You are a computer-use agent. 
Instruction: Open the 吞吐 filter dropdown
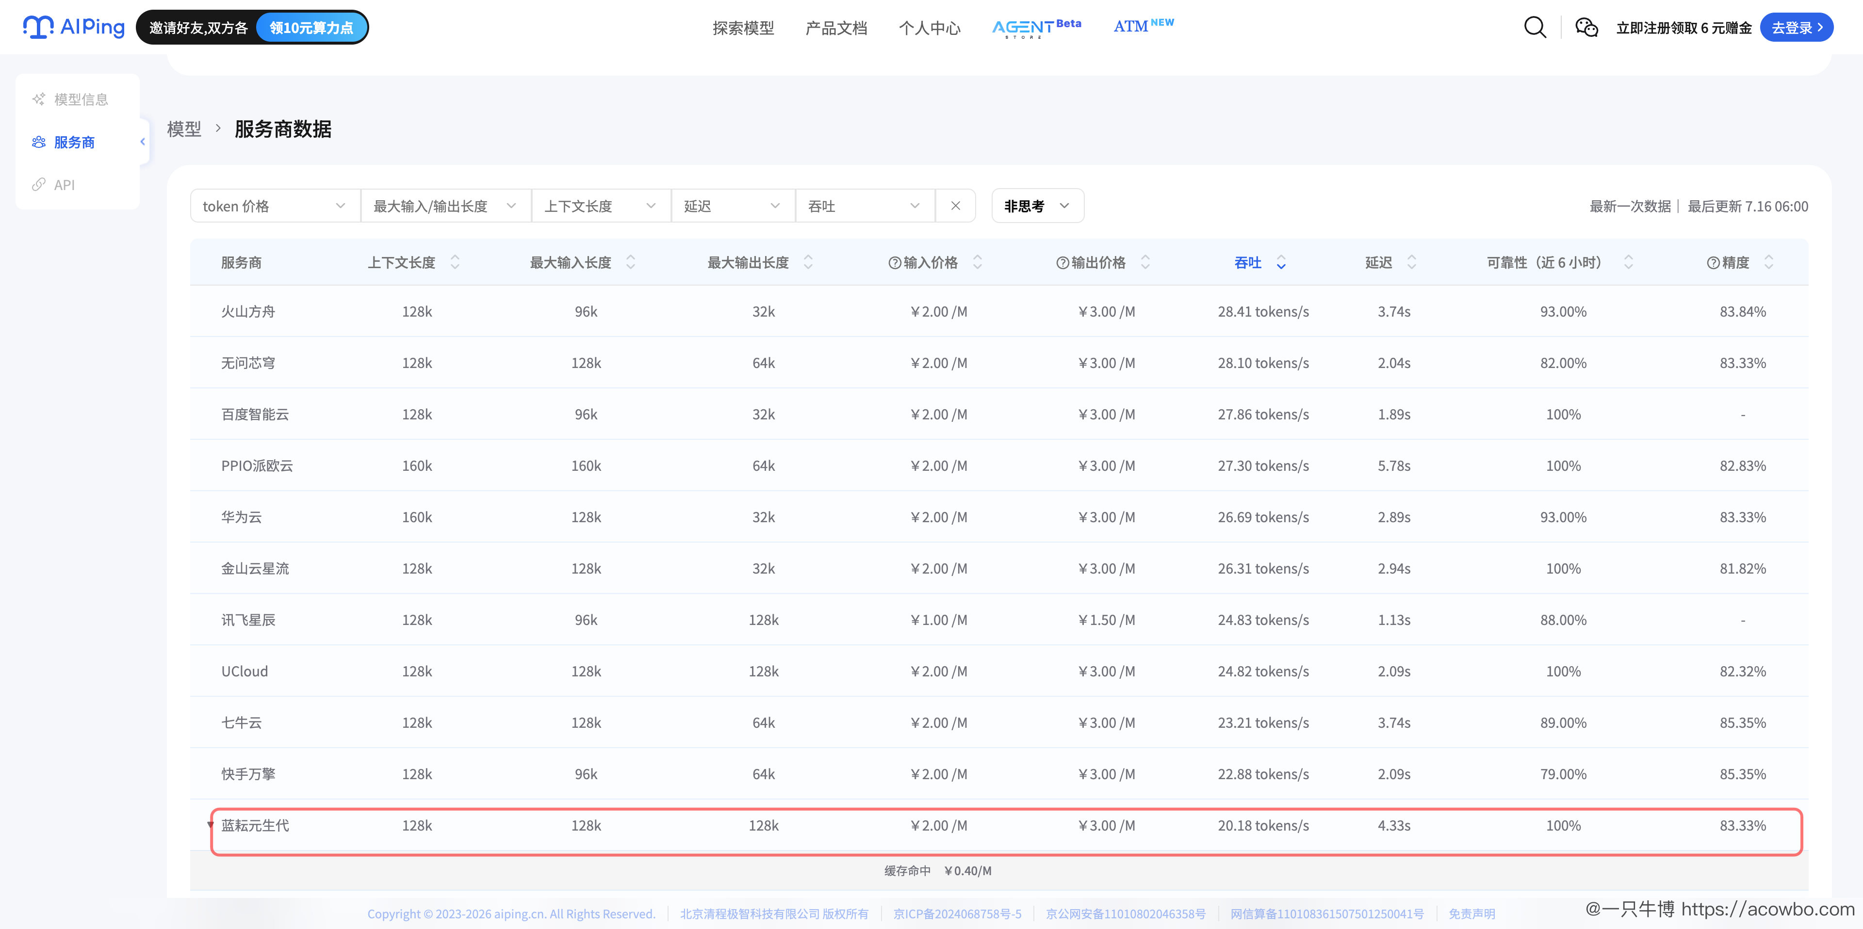click(x=865, y=206)
